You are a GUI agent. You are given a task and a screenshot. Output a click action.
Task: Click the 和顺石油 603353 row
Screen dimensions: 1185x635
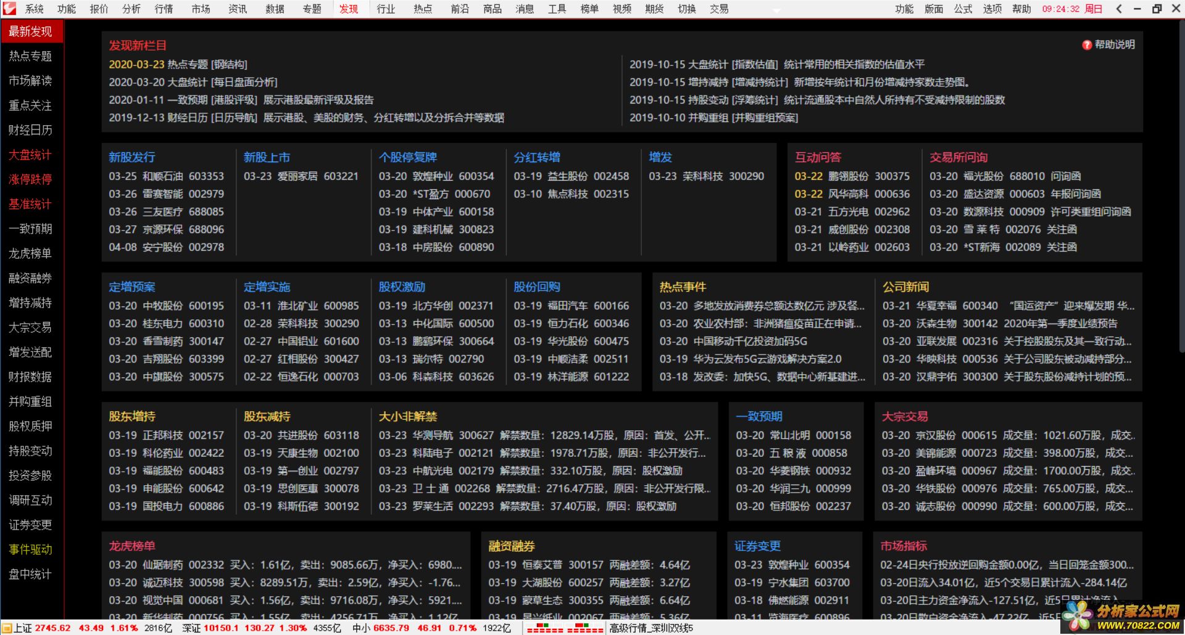pyautogui.click(x=167, y=176)
